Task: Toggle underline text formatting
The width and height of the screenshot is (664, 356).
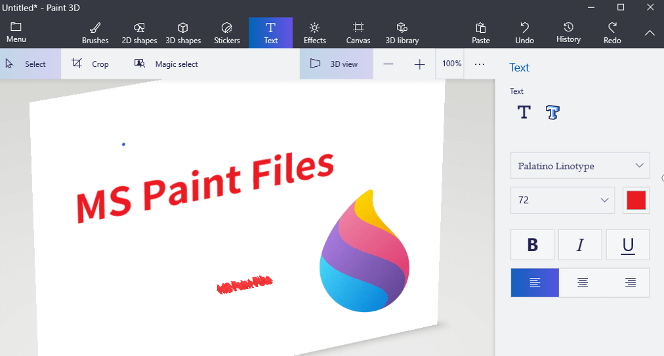Action: pos(628,245)
